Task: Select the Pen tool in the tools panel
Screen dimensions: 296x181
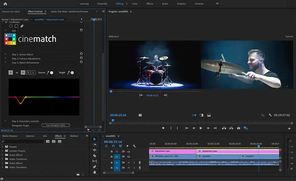Action: tap(95, 167)
